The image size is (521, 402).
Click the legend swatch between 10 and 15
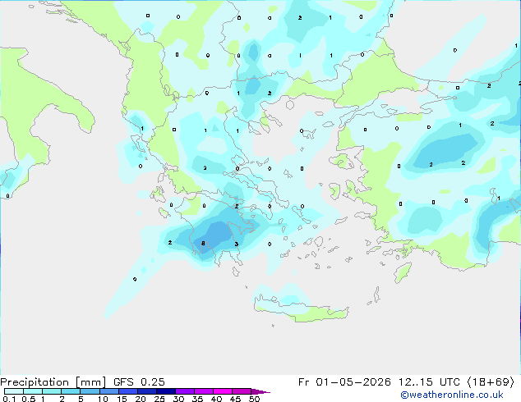point(109,391)
